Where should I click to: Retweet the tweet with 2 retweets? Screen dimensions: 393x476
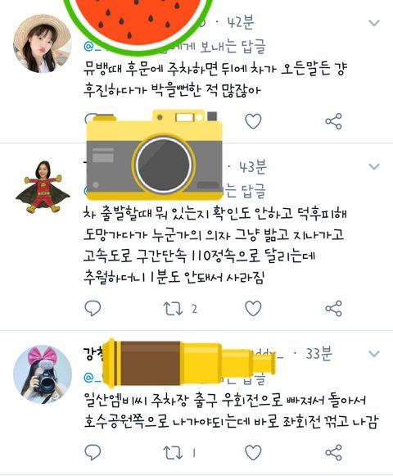point(173,308)
